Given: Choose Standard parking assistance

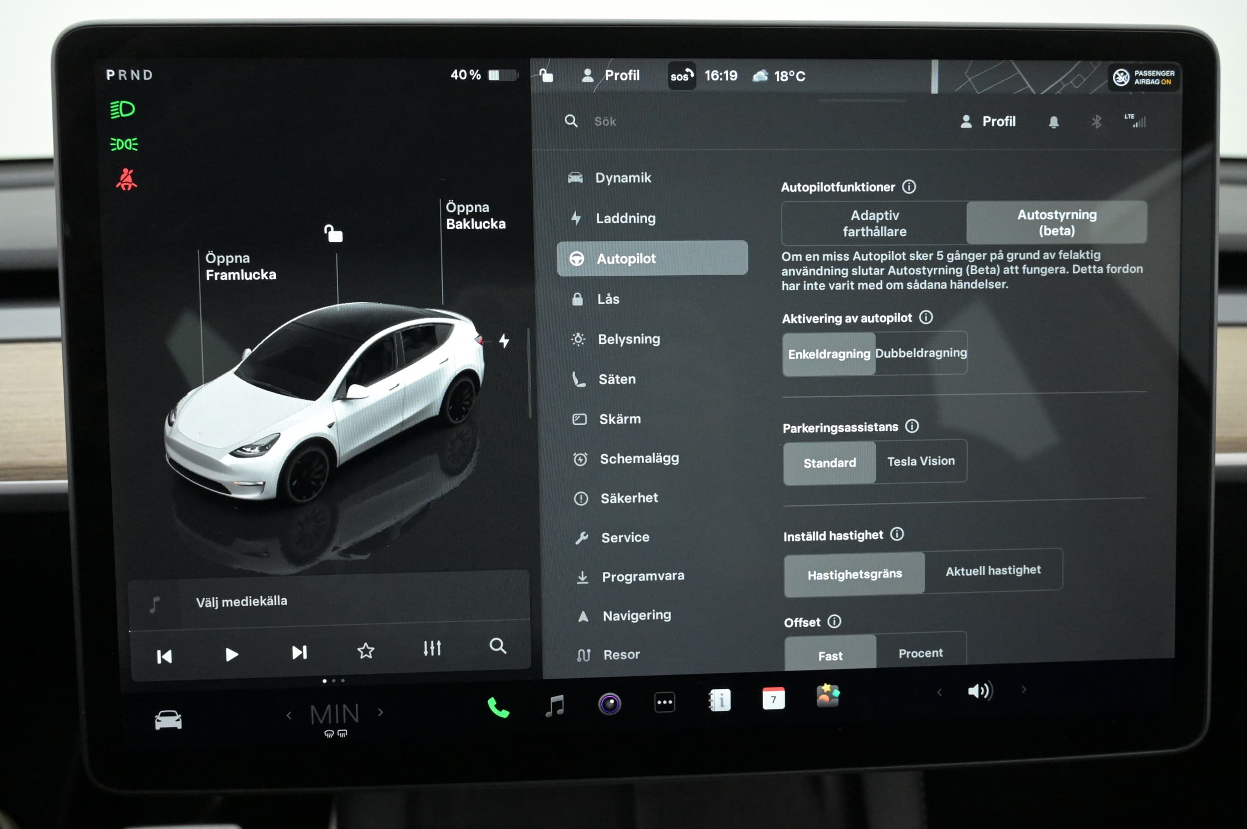Looking at the screenshot, I should point(830,463).
